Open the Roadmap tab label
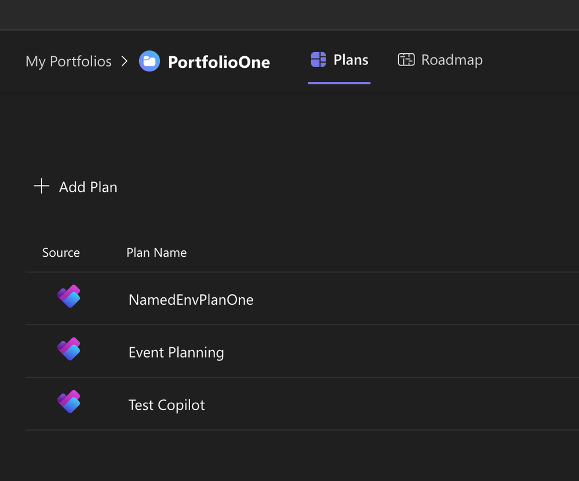The image size is (579, 481). click(451, 60)
